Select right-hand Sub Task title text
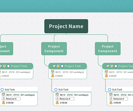This screenshot has height=111, width=133. coord(117,90)
